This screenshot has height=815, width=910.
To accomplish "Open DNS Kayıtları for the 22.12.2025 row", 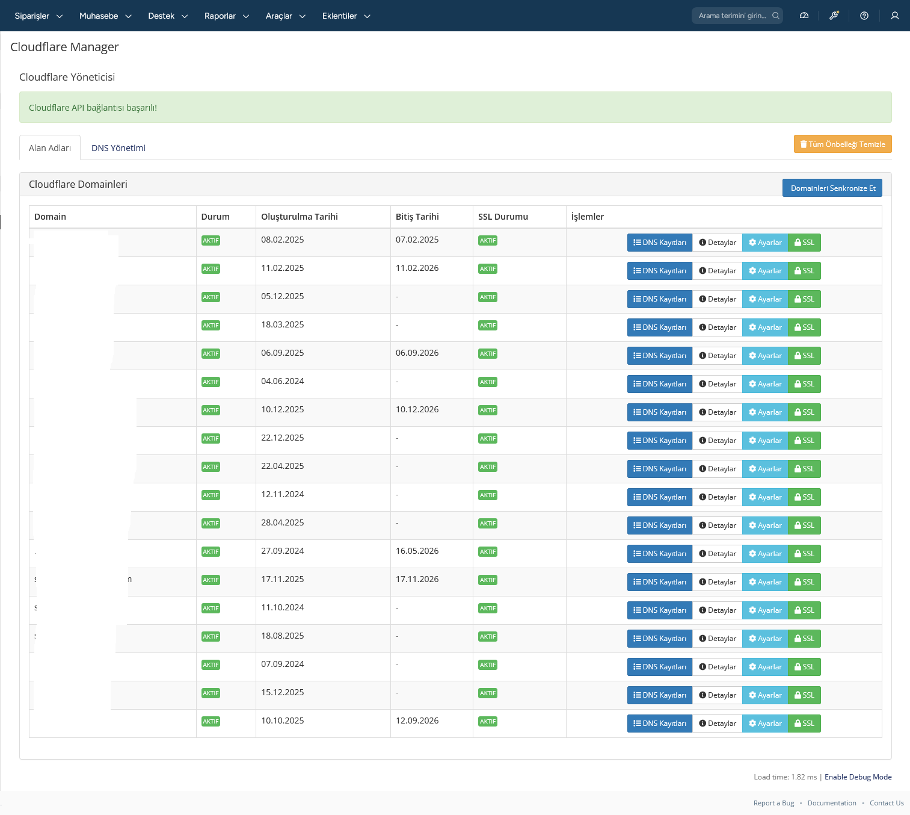I will (x=660, y=441).
